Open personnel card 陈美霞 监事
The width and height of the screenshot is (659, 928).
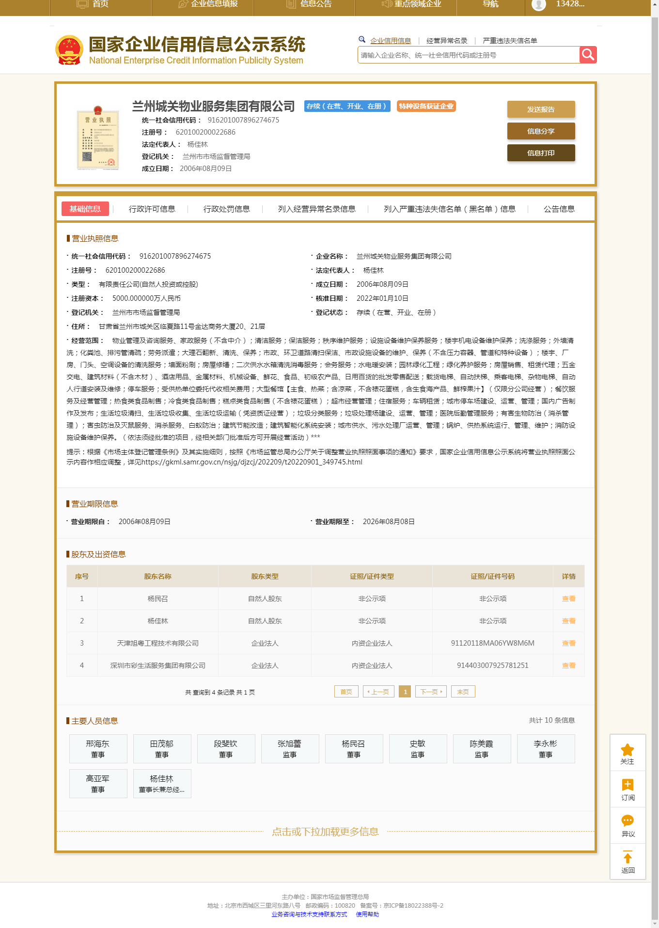click(x=482, y=749)
